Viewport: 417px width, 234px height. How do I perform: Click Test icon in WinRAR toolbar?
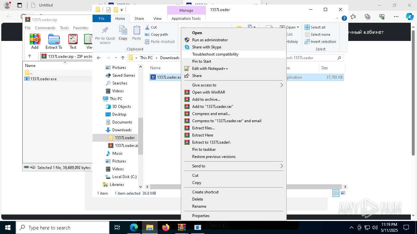(73, 42)
